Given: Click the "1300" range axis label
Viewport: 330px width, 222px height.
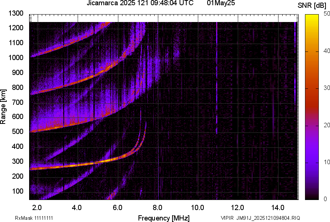Looking at the screenshot, I should (16, 13).
